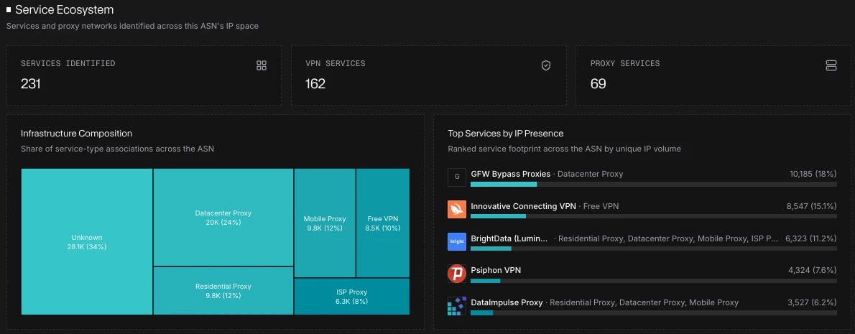The height and width of the screenshot is (334, 855).
Task: Select the Datacenter Proxy treemap block
Action: (x=223, y=217)
